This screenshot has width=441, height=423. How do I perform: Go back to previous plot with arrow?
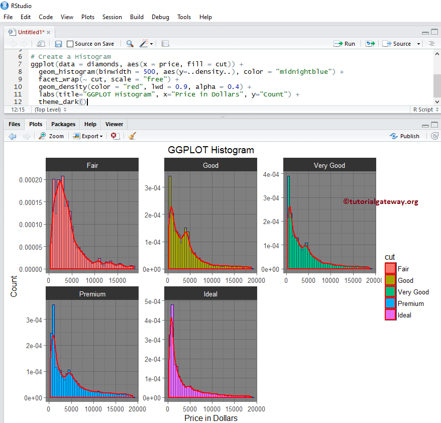[x=12, y=136]
